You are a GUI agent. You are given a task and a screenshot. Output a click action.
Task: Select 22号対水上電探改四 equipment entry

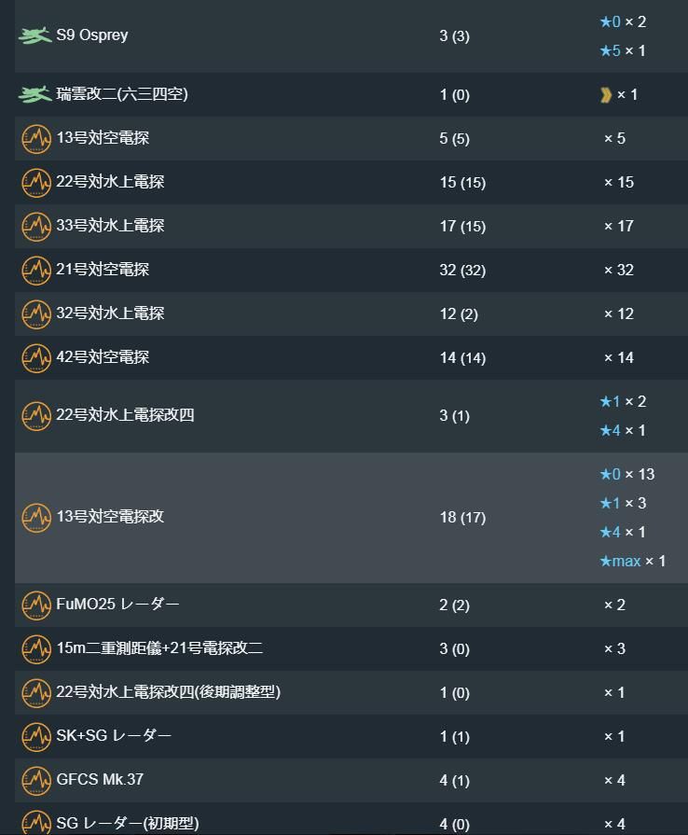125,415
